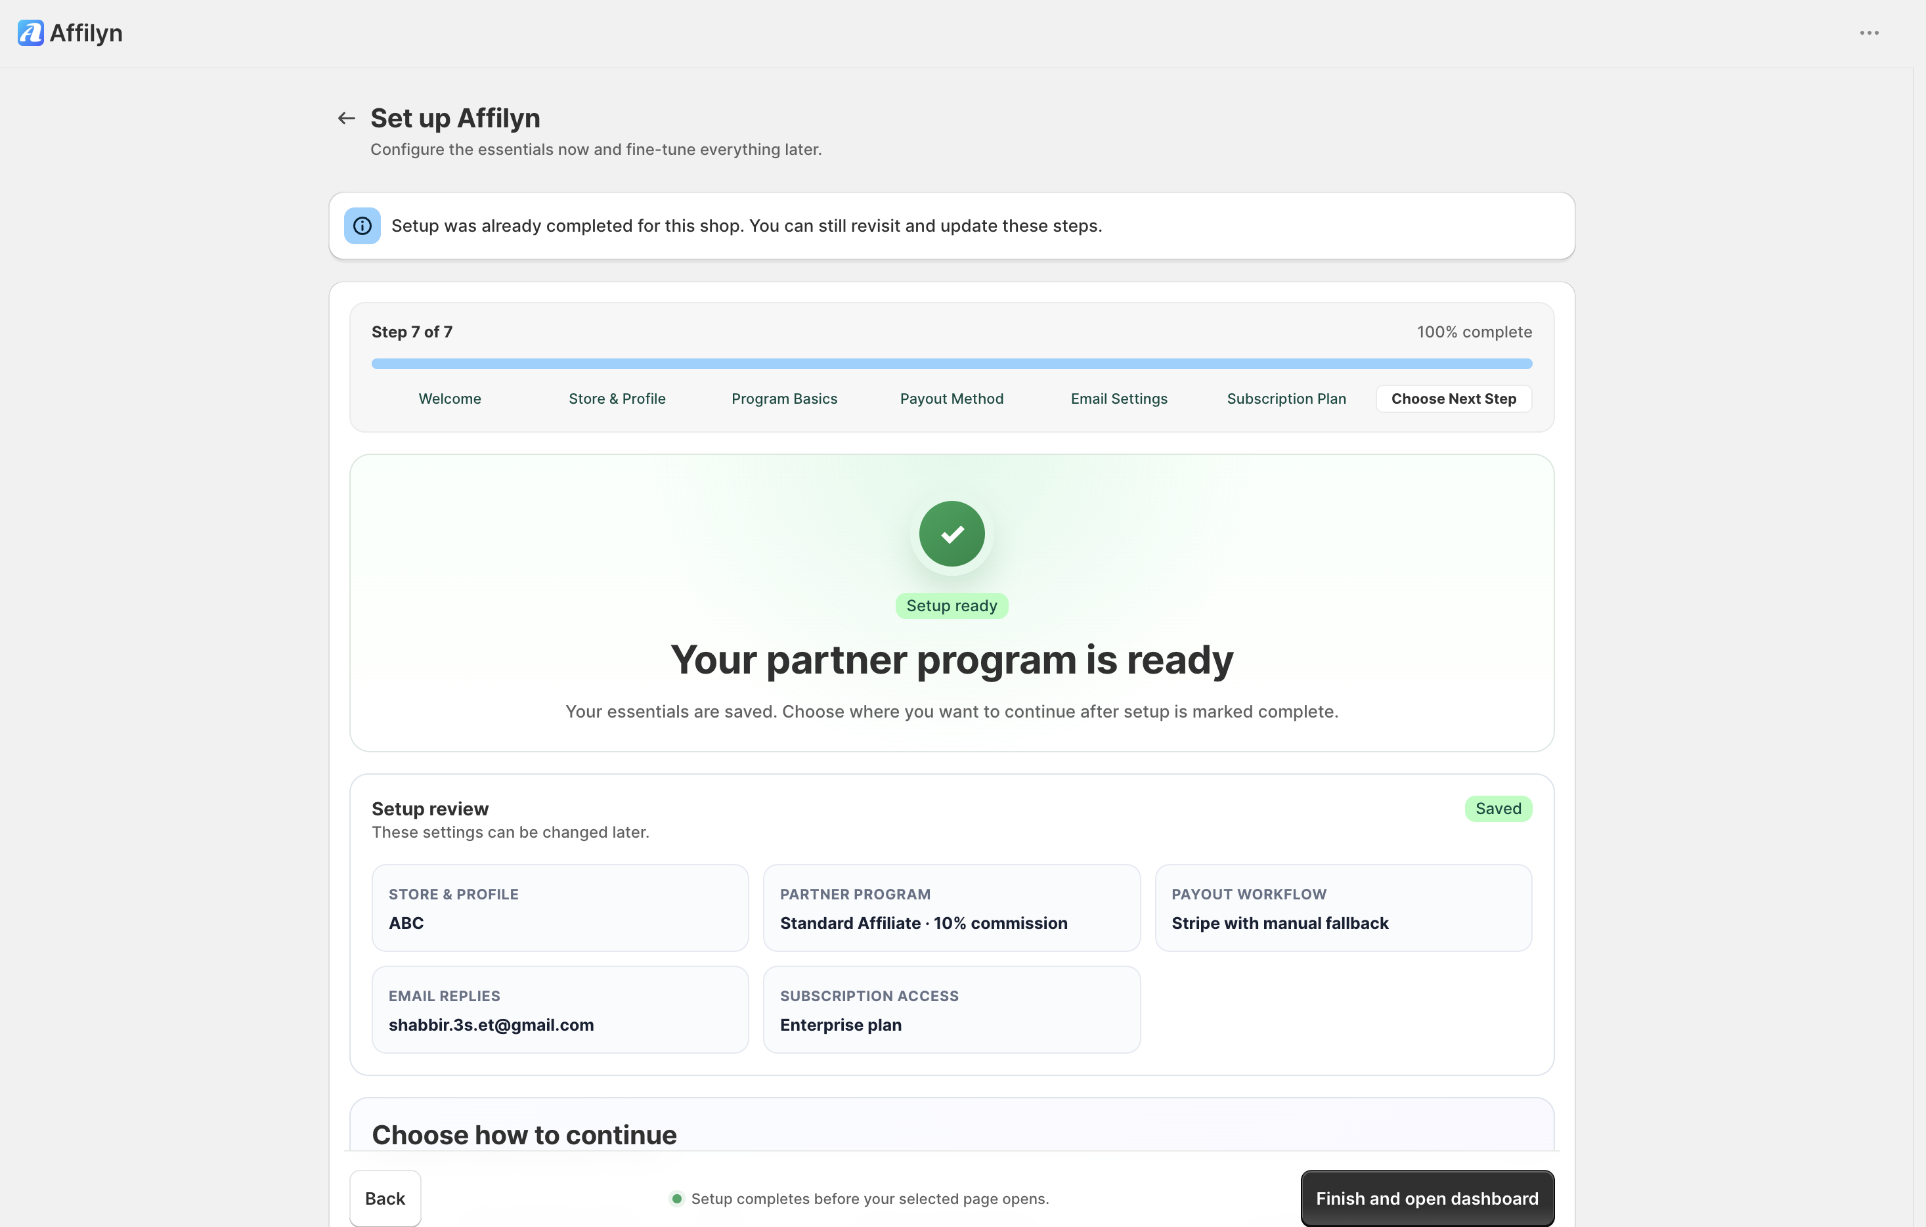This screenshot has height=1227, width=1926.
Task: Click the 'Stripe with manual fallback' value
Action: pos(1280,923)
